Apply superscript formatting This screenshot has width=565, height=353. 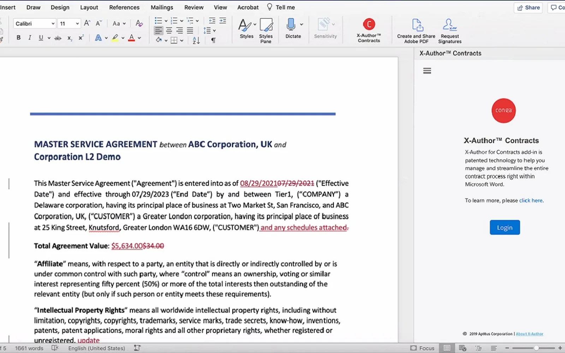[x=81, y=38]
